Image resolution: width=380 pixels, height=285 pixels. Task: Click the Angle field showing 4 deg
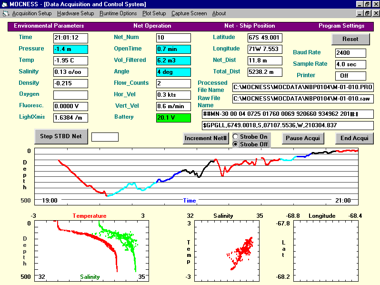coord(173,72)
